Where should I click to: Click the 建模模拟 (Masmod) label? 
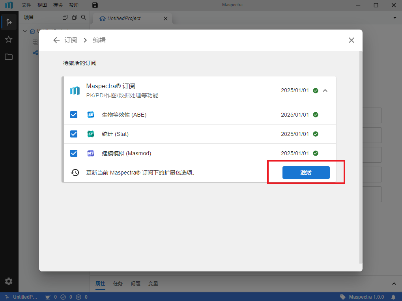click(x=126, y=153)
